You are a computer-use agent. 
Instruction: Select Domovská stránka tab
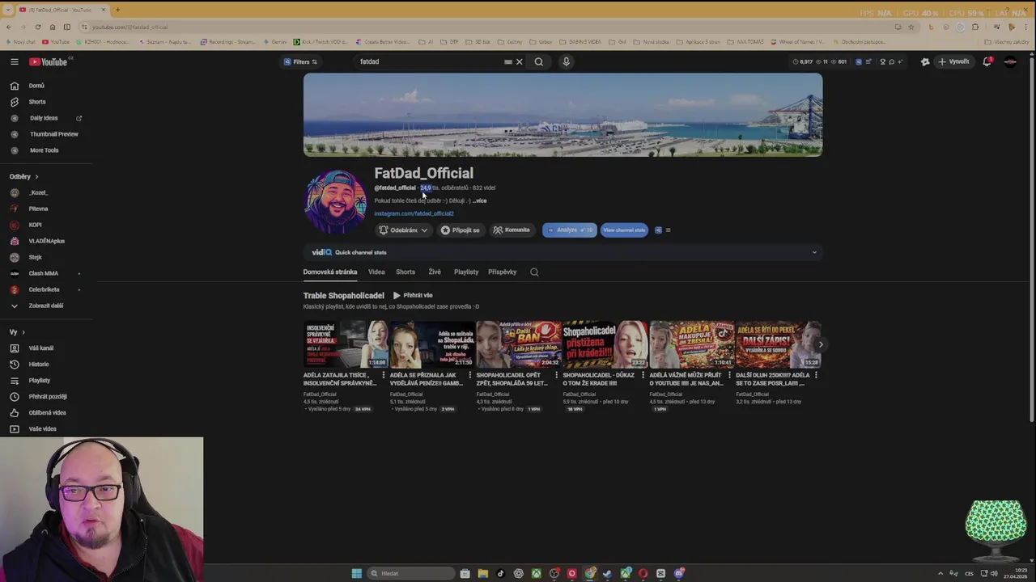(329, 272)
